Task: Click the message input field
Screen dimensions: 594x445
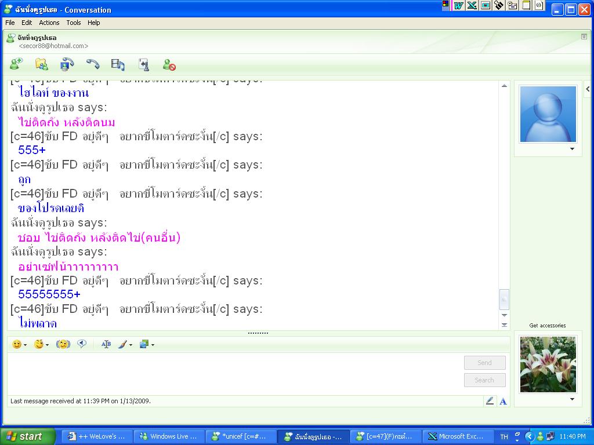Action: click(x=232, y=373)
